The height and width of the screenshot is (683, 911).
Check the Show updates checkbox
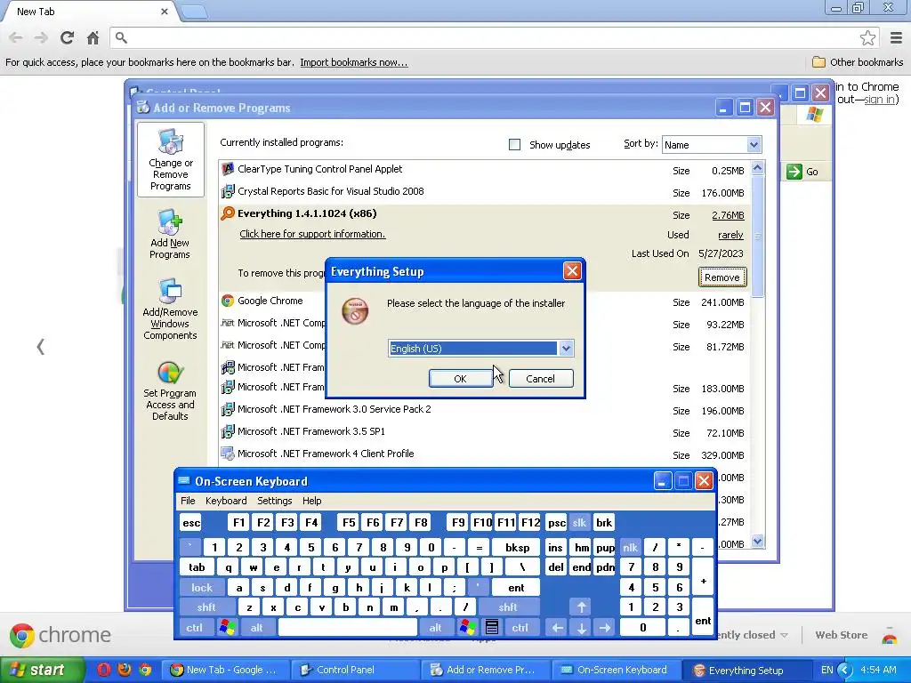coord(514,145)
